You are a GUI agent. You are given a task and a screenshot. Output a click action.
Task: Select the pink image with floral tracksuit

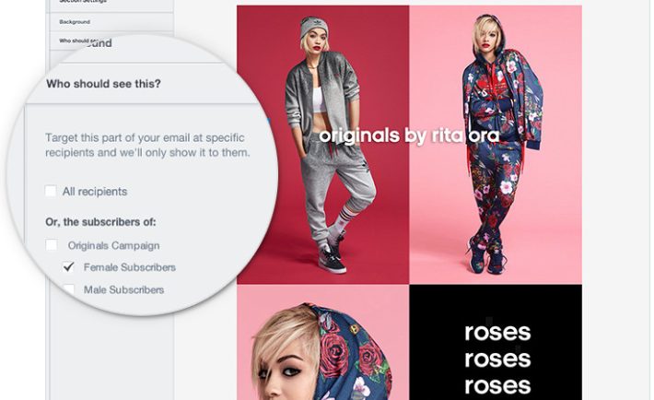(496, 145)
